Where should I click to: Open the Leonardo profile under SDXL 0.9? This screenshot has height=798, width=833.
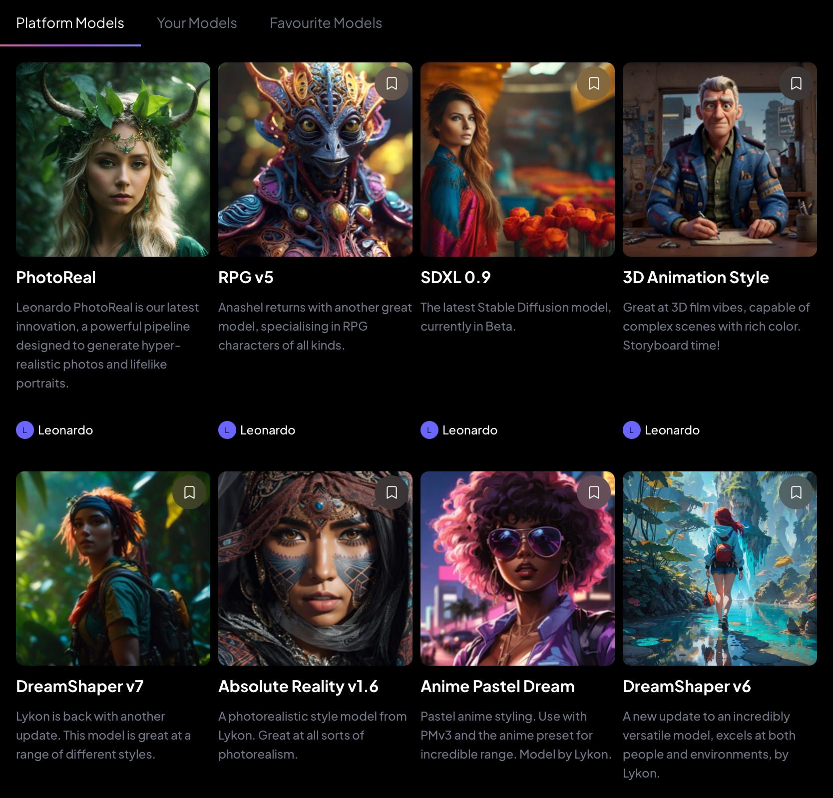click(x=458, y=430)
